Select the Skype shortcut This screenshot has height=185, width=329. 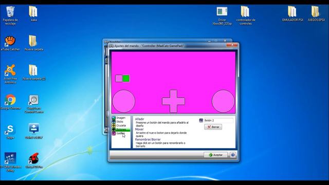[10, 132]
